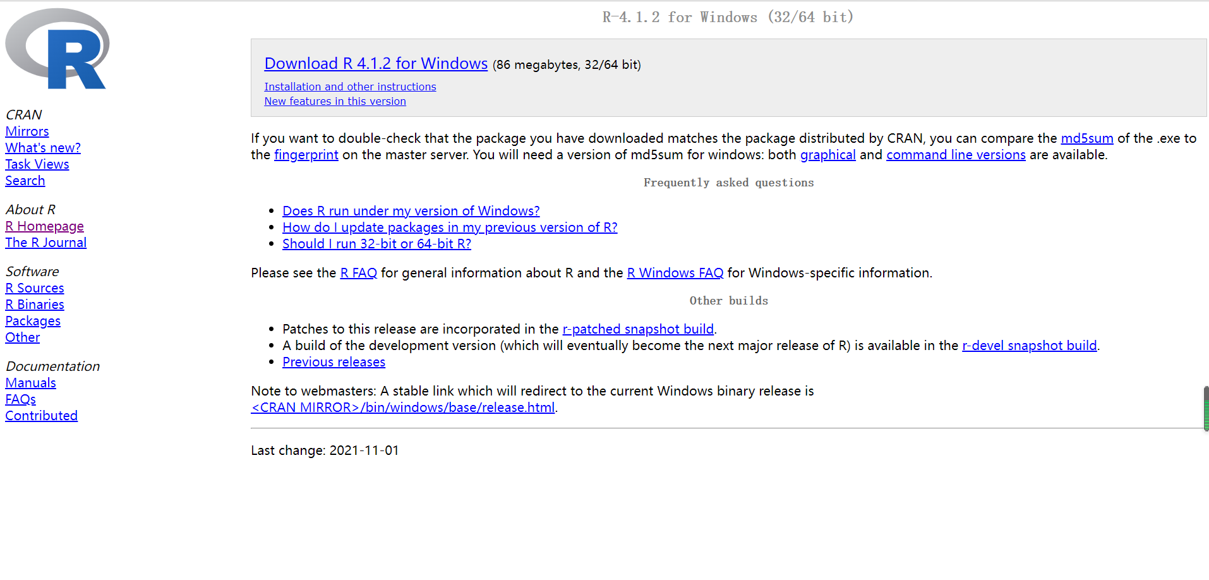View Previous releases

click(x=334, y=362)
